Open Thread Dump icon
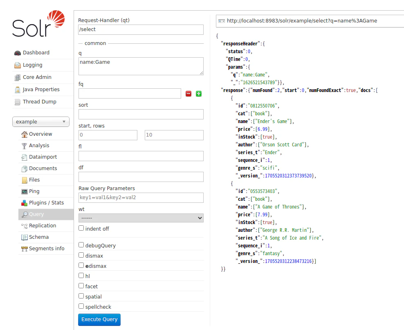This screenshot has height=330, width=404. click(x=18, y=102)
